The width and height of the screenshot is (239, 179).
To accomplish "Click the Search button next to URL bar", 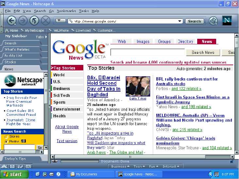I will click(x=194, y=21).
